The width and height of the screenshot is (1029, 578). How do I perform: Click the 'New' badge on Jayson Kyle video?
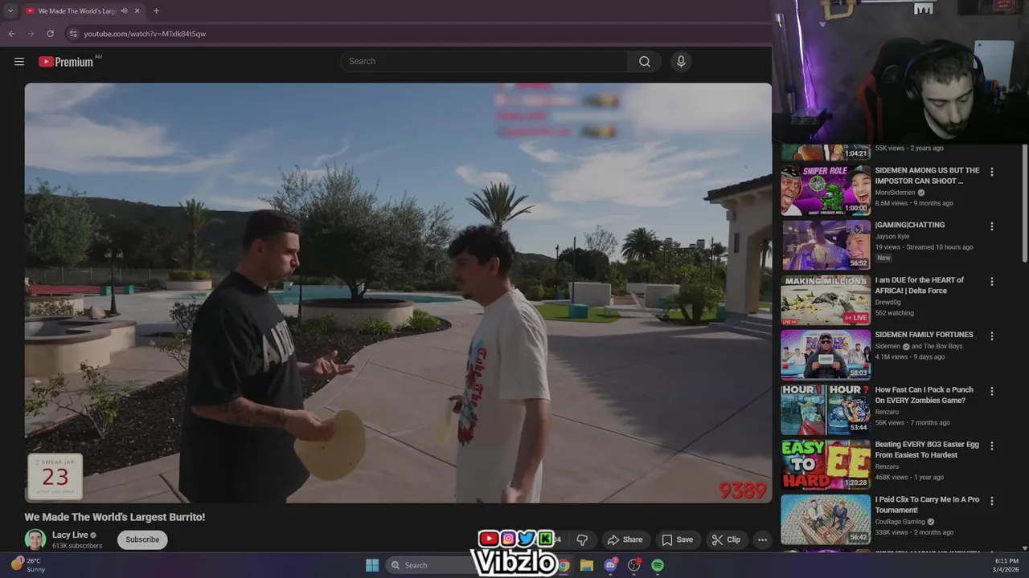tap(883, 258)
